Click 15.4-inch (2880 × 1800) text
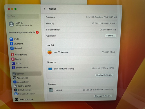The height and width of the screenshot is (109, 145). click(x=103, y=68)
